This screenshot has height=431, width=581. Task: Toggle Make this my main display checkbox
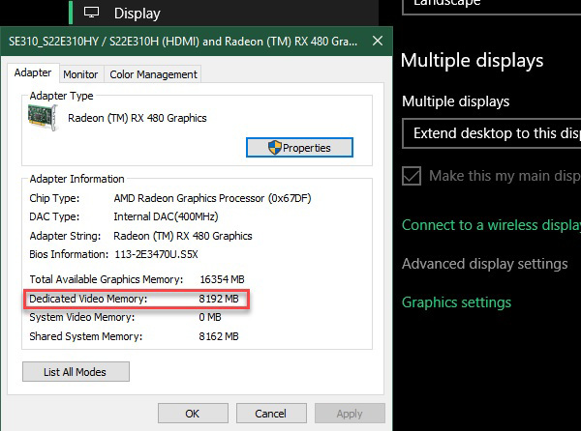[412, 176]
